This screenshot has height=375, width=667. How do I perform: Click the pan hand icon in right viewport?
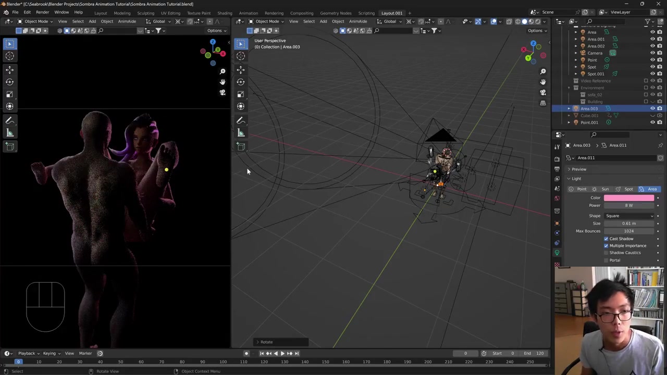pos(543,82)
